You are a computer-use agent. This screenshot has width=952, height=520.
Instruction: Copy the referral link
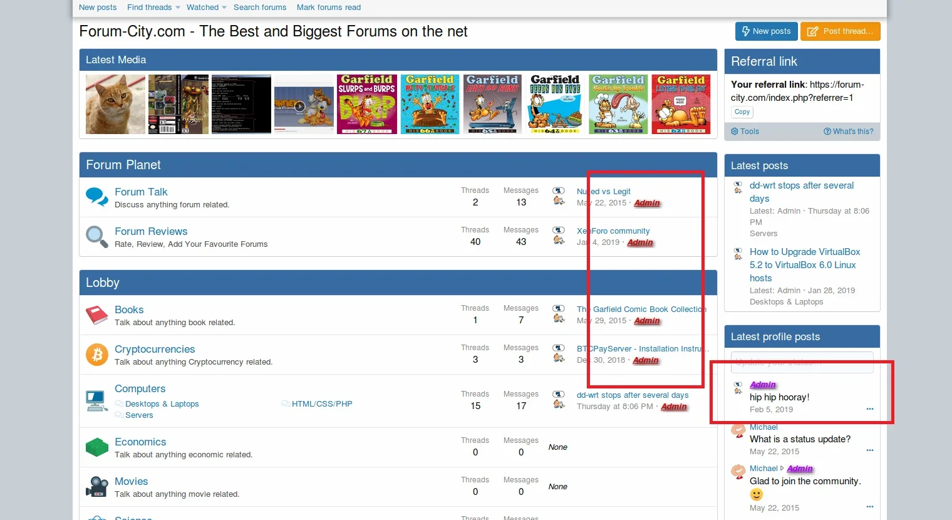click(x=742, y=112)
